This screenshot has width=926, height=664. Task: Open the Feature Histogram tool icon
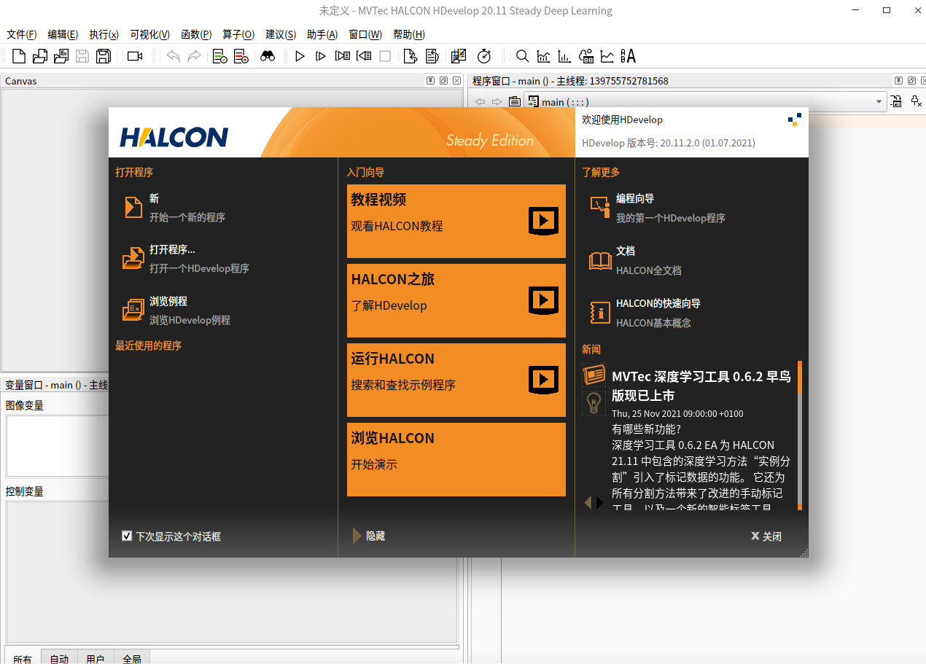click(564, 56)
